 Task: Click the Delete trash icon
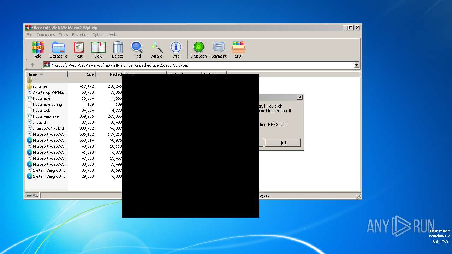[118, 49]
